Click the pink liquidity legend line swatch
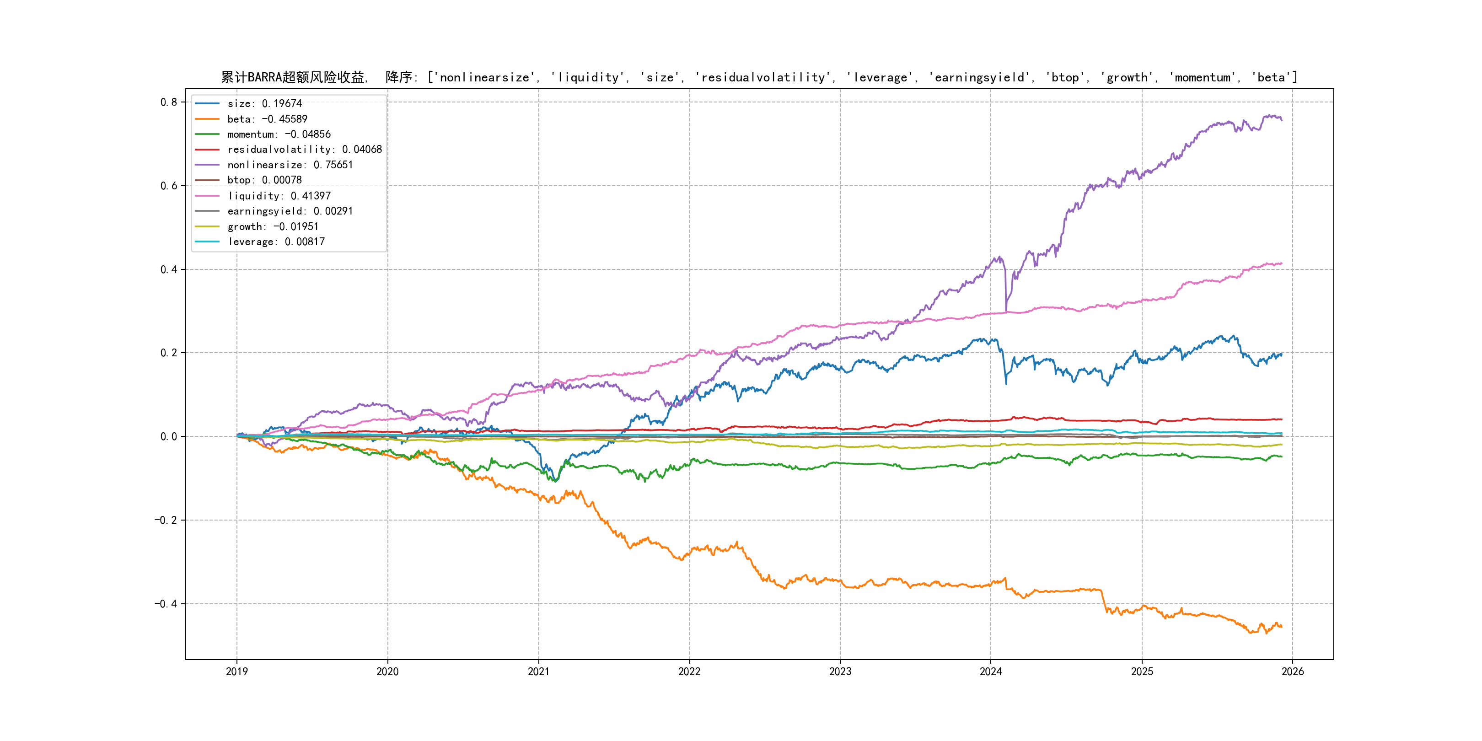The width and height of the screenshot is (1482, 741). pyautogui.click(x=207, y=196)
